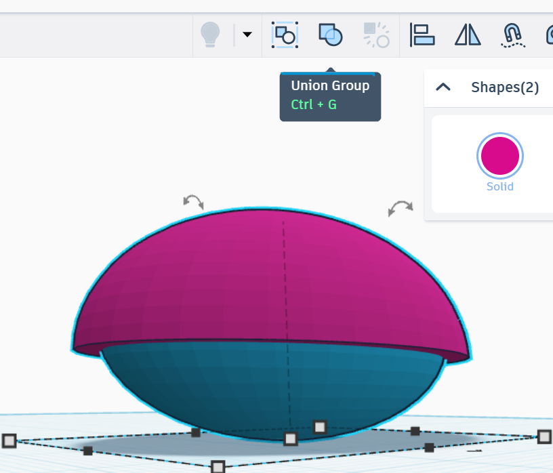Click the left rotation handle arrow

[x=193, y=201]
